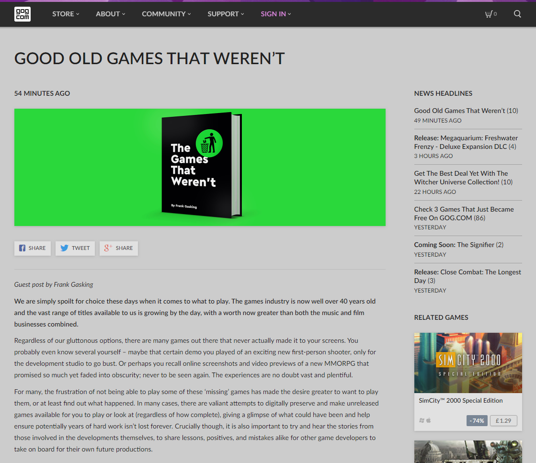The width and height of the screenshot is (536, 463).
Task: Click the article title heading
Action: pyautogui.click(x=149, y=58)
